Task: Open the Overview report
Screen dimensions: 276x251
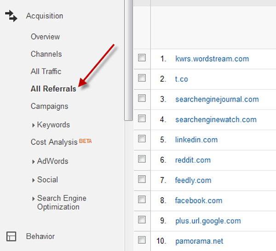Action: coord(45,37)
